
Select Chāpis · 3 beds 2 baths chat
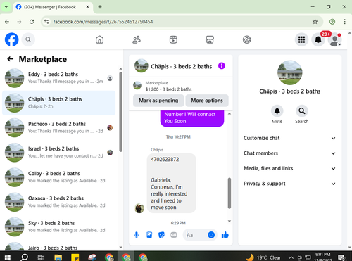58,103
